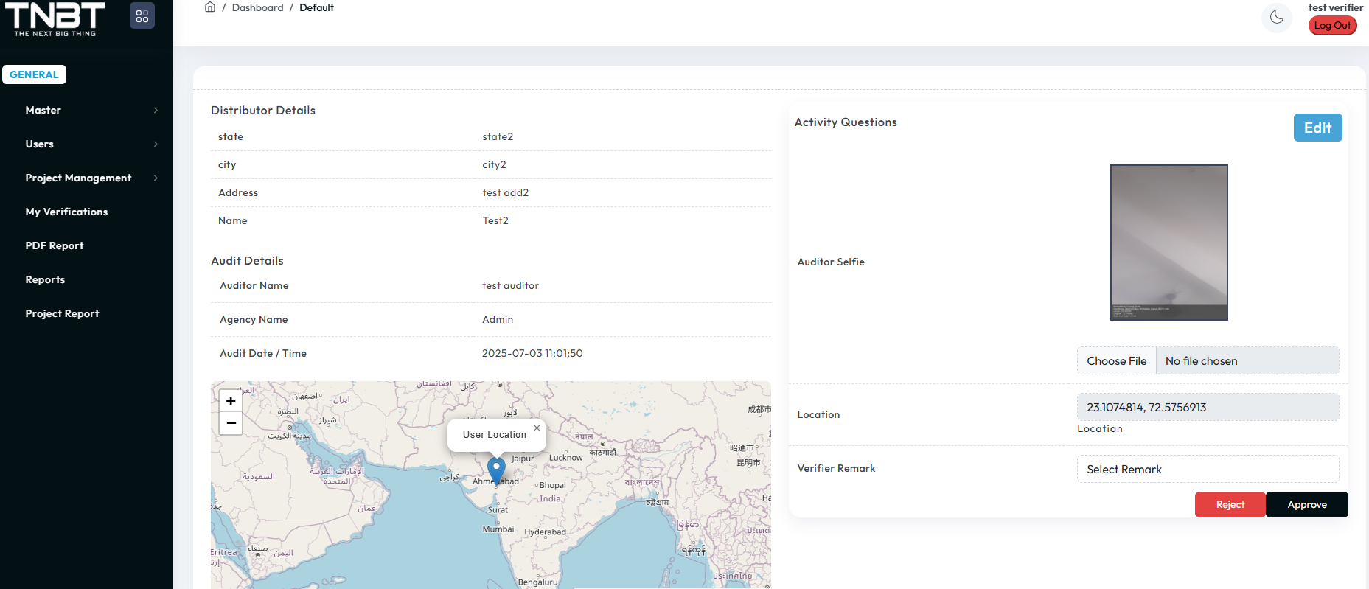Image resolution: width=1369 pixels, height=589 pixels.
Task: Open My Verifications page
Action: coord(66,212)
